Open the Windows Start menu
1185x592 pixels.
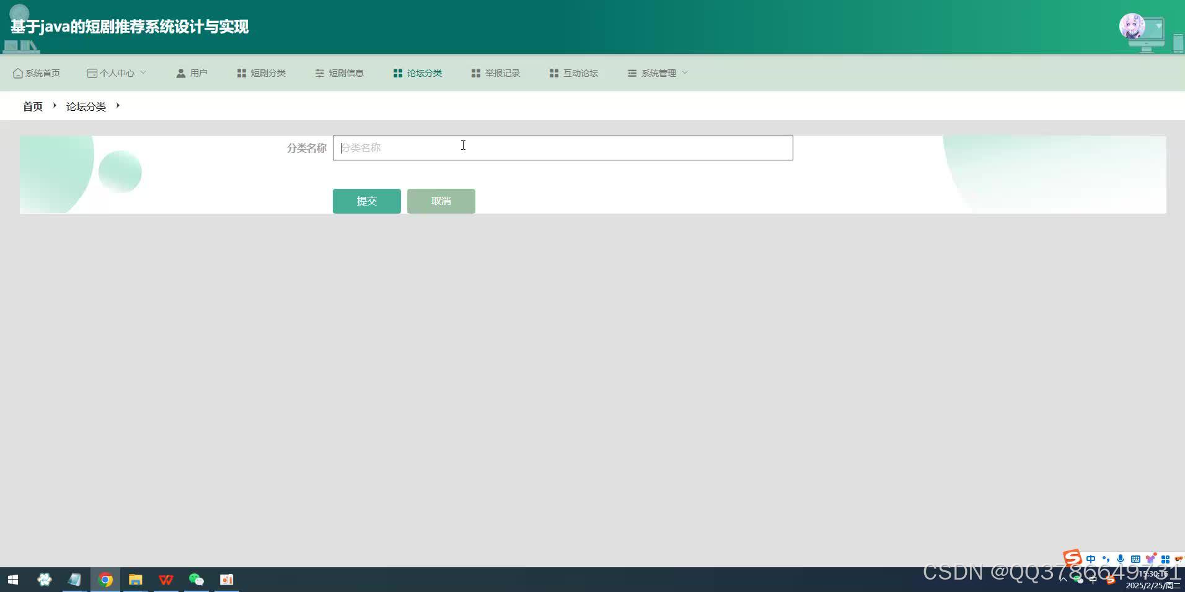13,580
